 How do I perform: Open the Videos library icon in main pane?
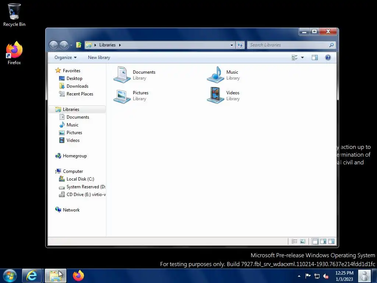coord(216,95)
